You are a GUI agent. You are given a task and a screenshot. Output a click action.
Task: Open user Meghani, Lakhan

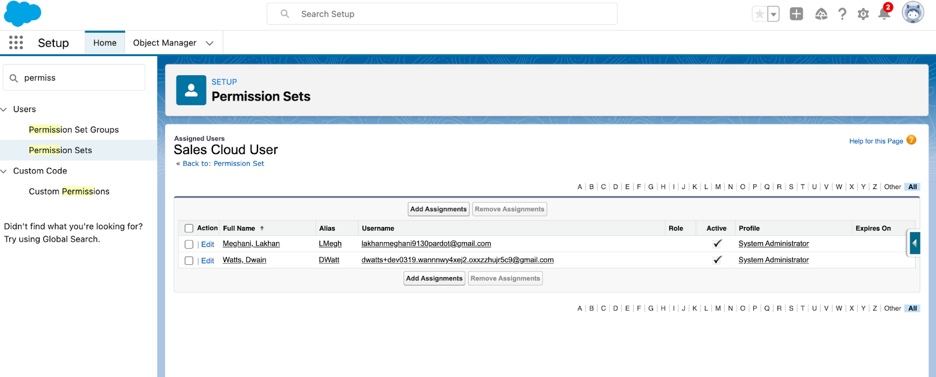click(252, 244)
